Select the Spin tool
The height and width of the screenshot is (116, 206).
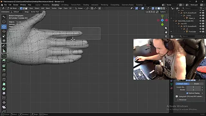point(4,89)
